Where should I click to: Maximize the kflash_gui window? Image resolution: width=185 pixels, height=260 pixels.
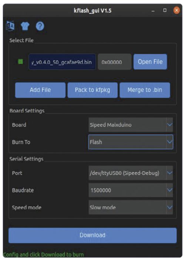[x=165, y=10]
